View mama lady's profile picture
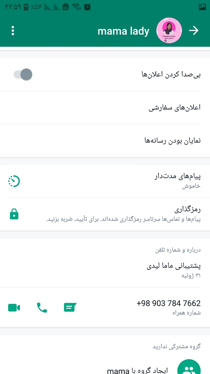This screenshot has width=210, height=374. [169, 31]
